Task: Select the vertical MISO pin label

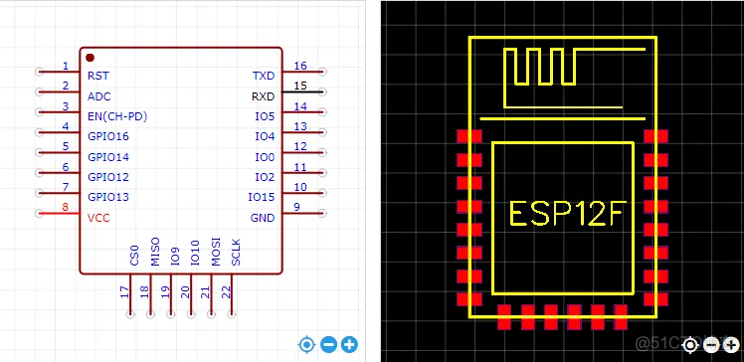Action: coord(155,252)
